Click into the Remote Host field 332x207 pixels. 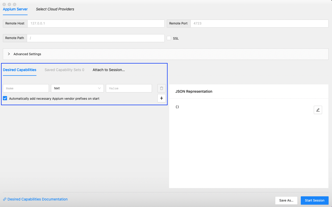[96, 23]
